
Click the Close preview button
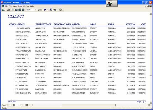(40, 10)
